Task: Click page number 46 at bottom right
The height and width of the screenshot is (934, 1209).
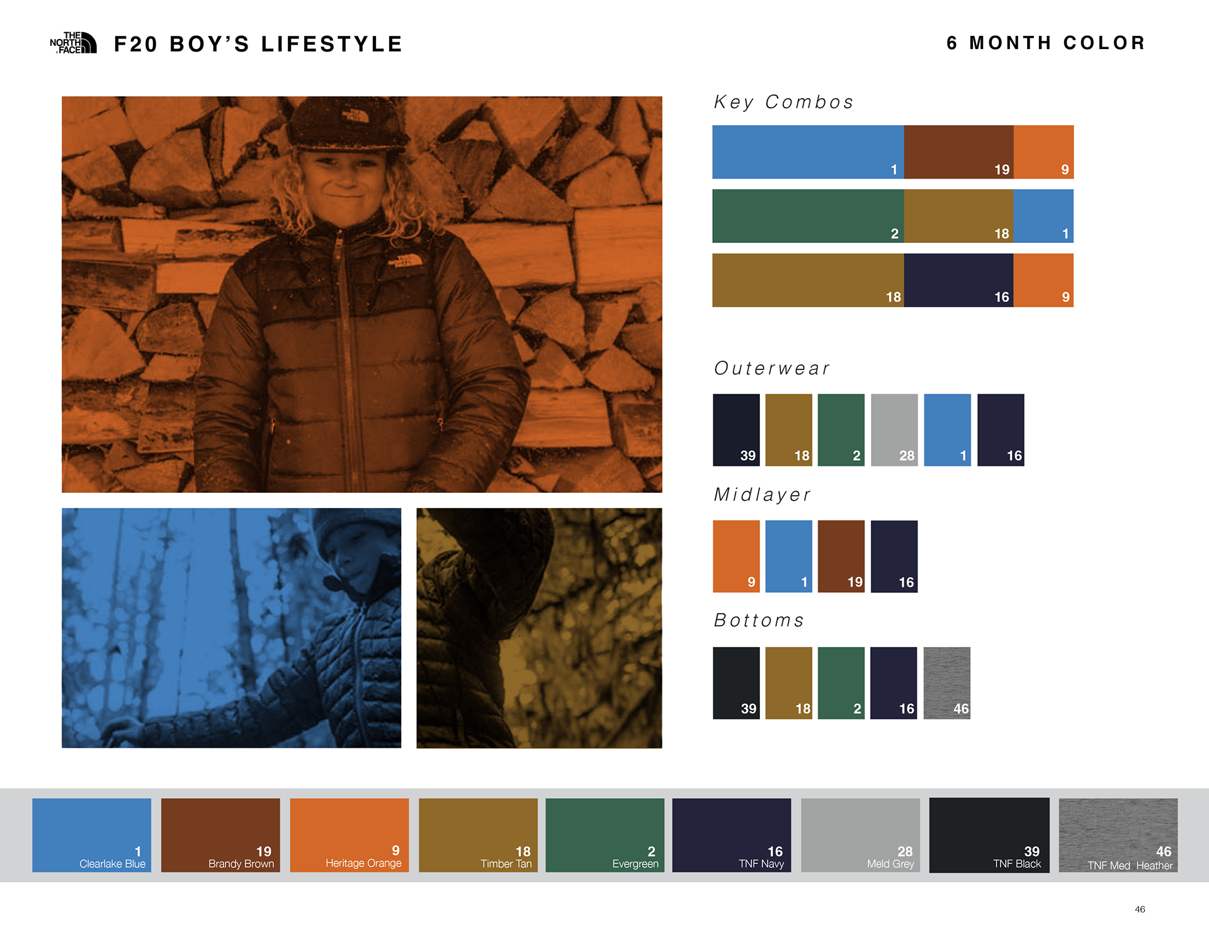Action: (x=1140, y=909)
